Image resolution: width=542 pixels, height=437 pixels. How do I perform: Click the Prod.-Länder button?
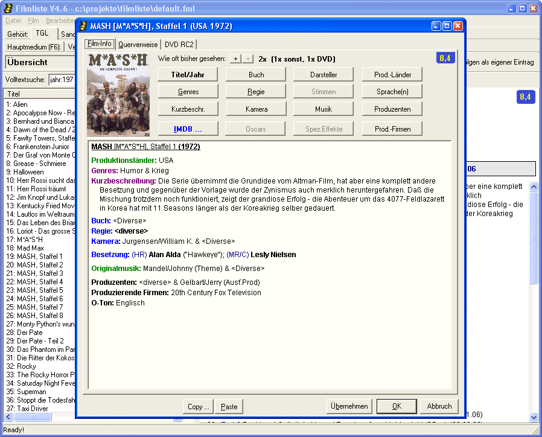(x=392, y=75)
